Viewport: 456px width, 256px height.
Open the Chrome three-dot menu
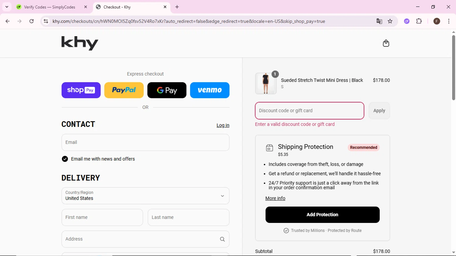click(x=449, y=21)
